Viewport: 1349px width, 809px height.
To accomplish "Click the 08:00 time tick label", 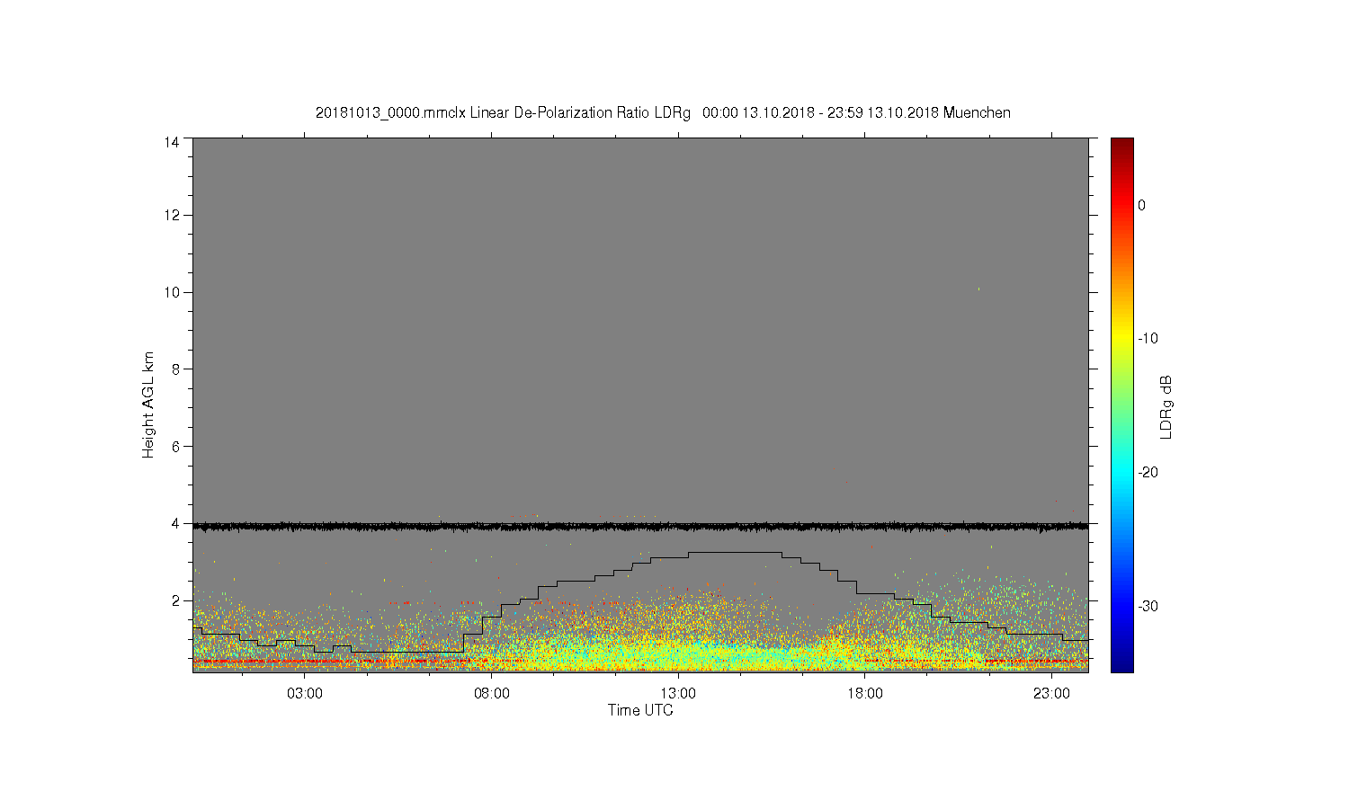I will [x=492, y=694].
